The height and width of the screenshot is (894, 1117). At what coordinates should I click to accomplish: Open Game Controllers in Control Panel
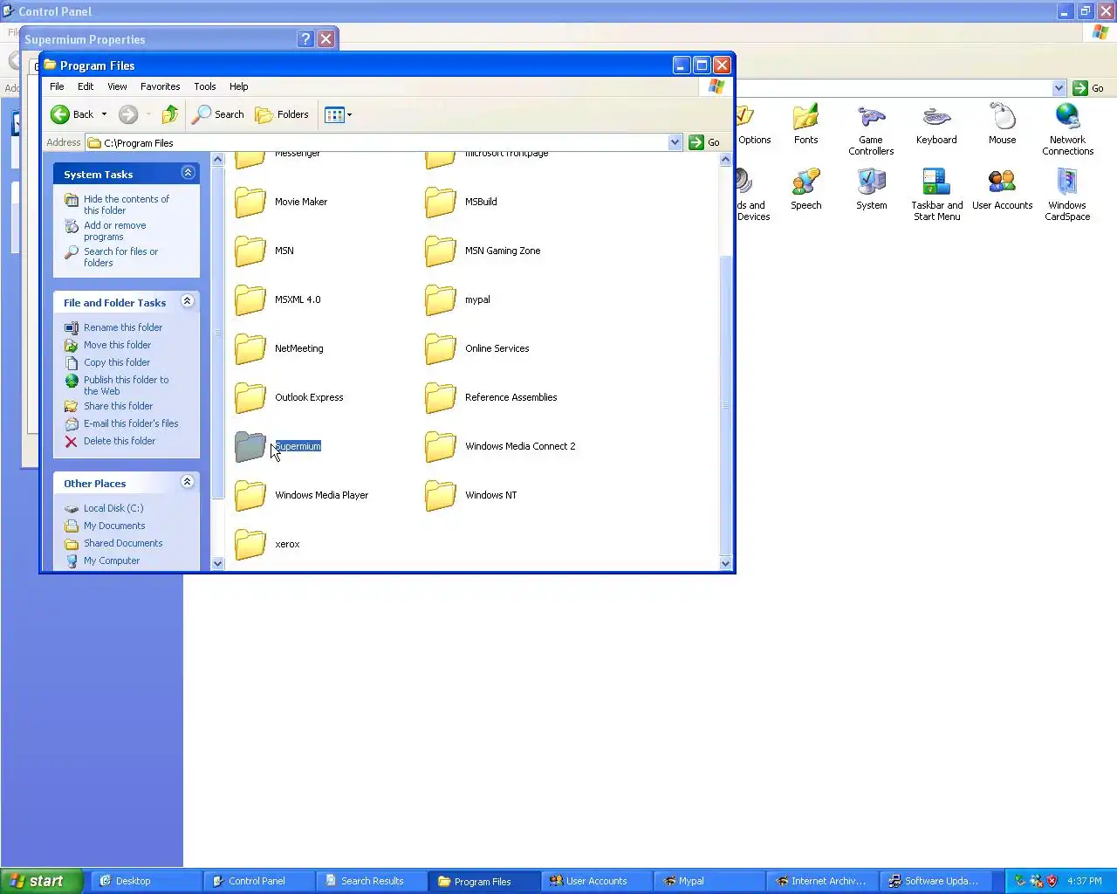tap(871, 129)
